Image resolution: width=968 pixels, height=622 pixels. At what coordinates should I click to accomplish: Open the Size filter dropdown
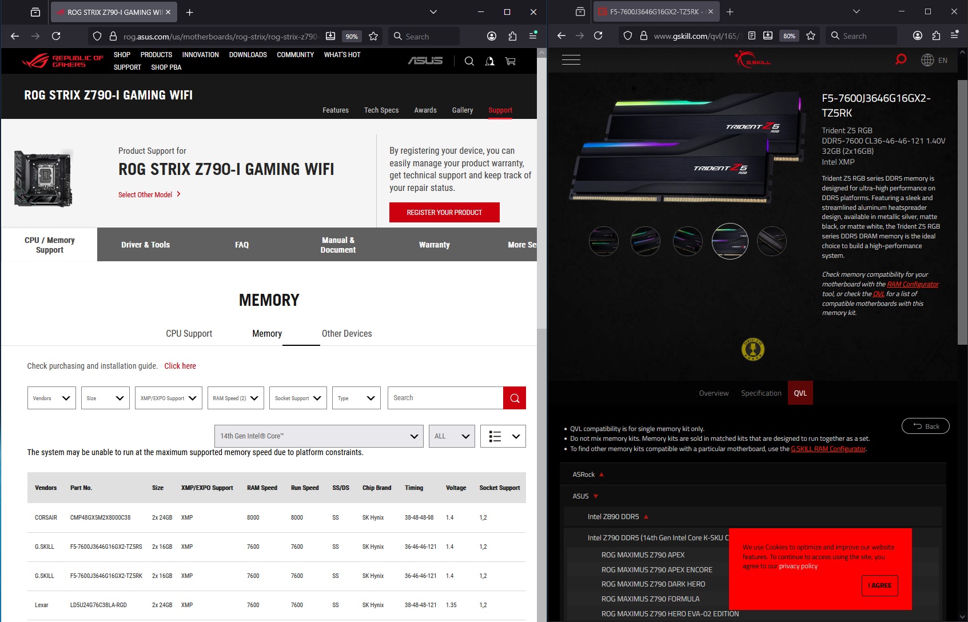coord(105,398)
